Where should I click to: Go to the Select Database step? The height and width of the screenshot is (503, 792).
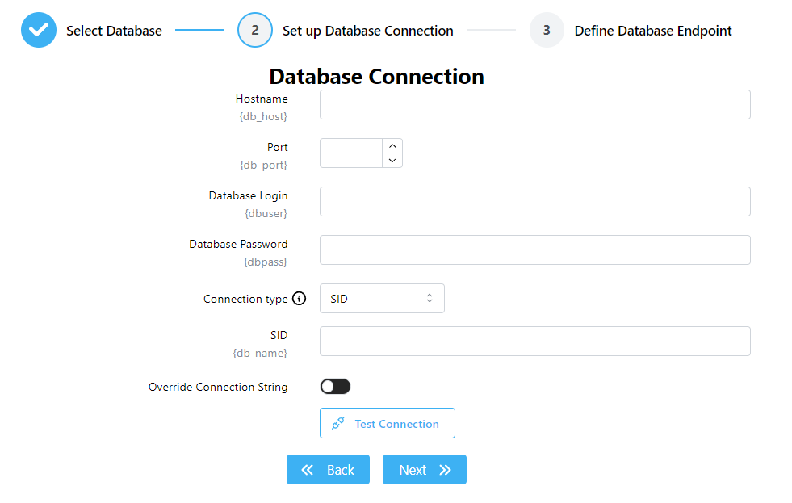click(x=114, y=31)
